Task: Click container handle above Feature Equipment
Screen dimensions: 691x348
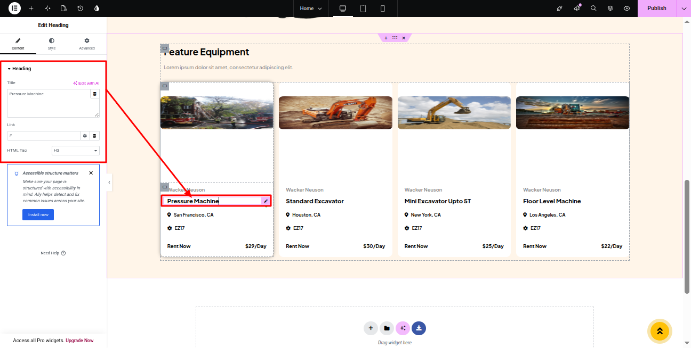Action: [x=165, y=48]
